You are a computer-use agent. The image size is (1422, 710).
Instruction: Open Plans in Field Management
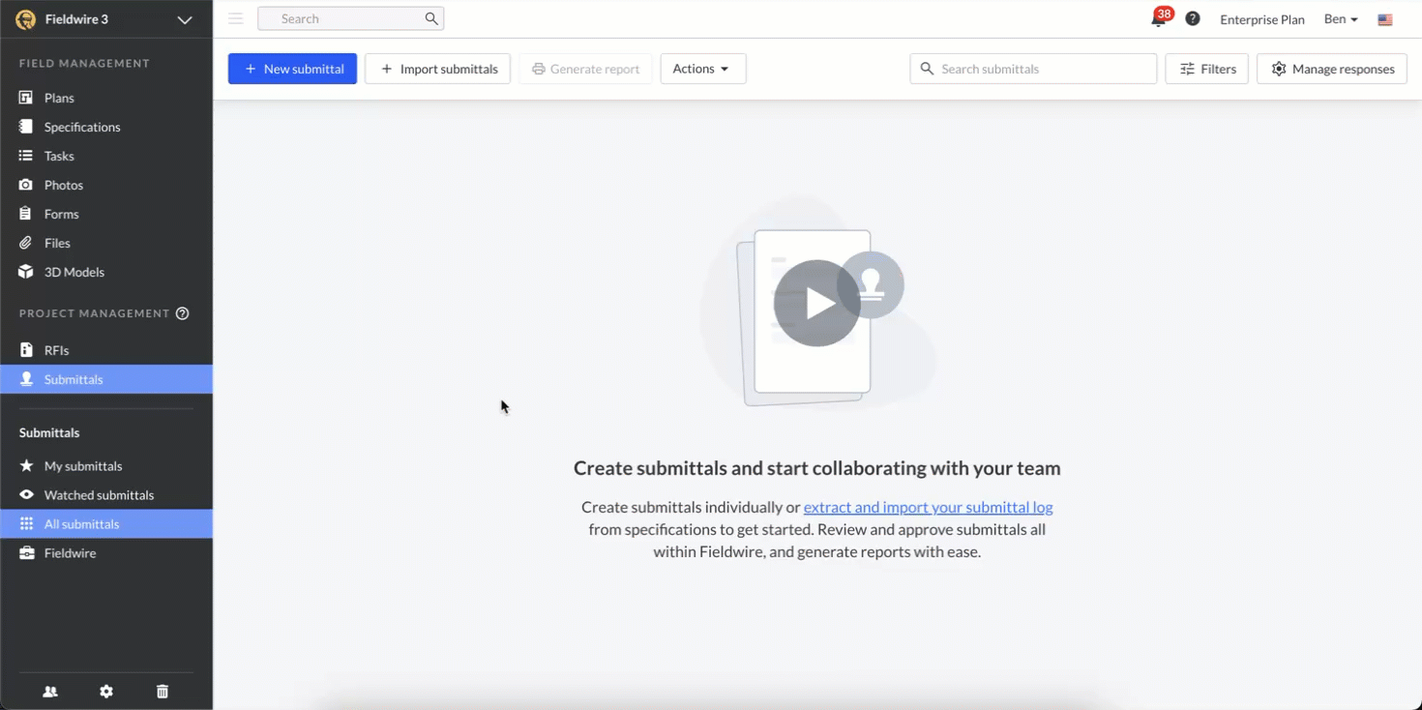pyautogui.click(x=59, y=98)
